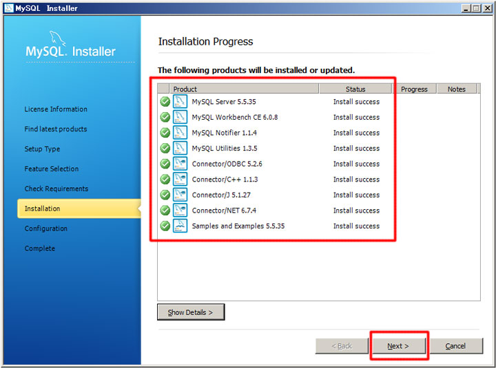Viewport: 496px width, 368px height.
Task: Sort by the Product column header
Action: [244, 89]
